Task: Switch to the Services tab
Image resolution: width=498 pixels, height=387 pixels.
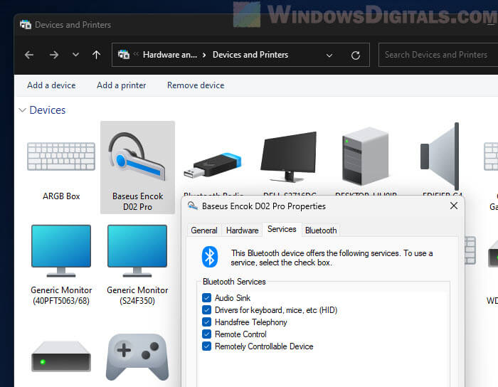Action: click(x=282, y=229)
